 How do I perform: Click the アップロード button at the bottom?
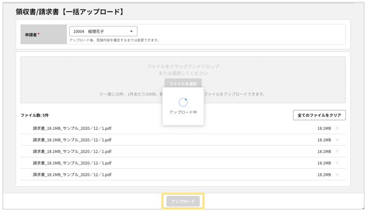tap(183, 201)
